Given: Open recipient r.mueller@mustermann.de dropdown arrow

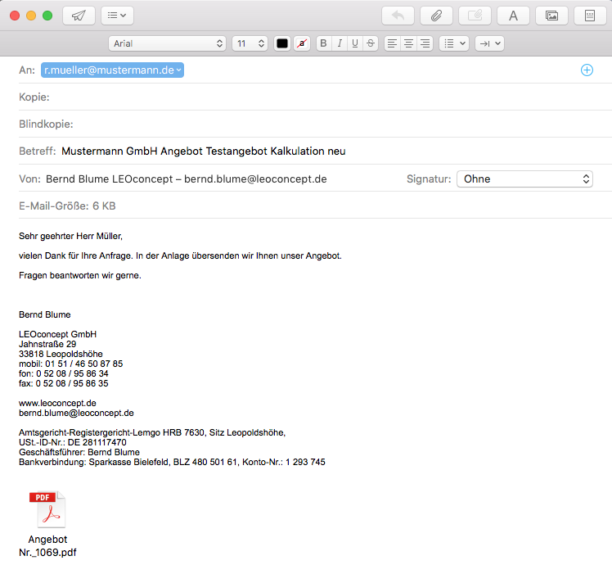Looking at the screenshot, I should coord(178,70).
